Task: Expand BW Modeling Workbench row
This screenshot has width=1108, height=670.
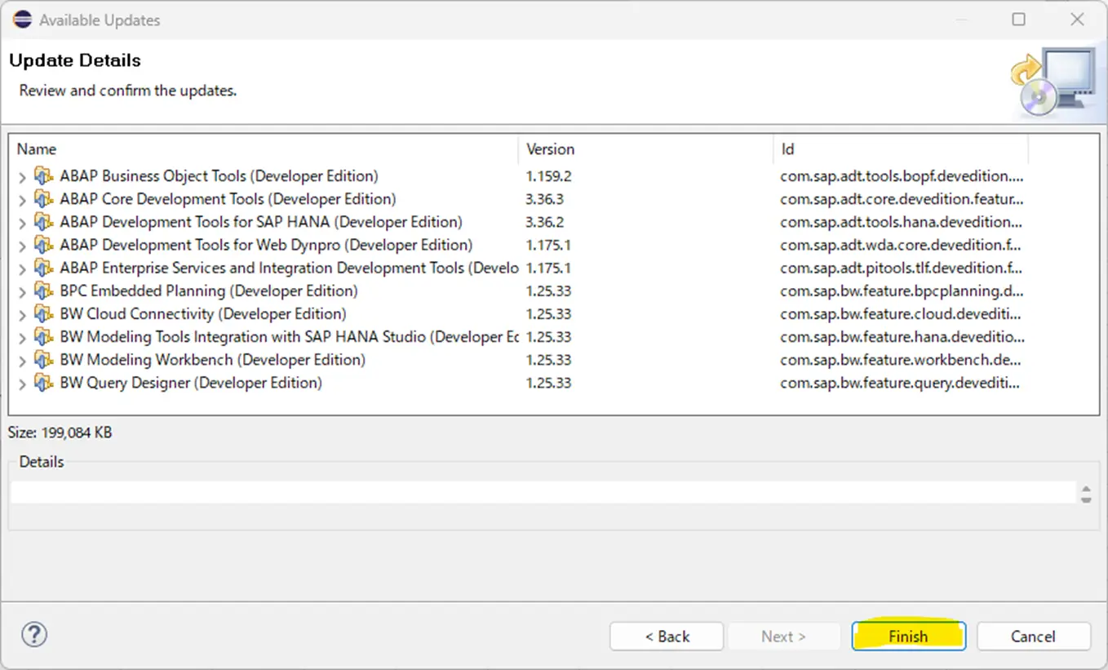Action: (22, 360)
